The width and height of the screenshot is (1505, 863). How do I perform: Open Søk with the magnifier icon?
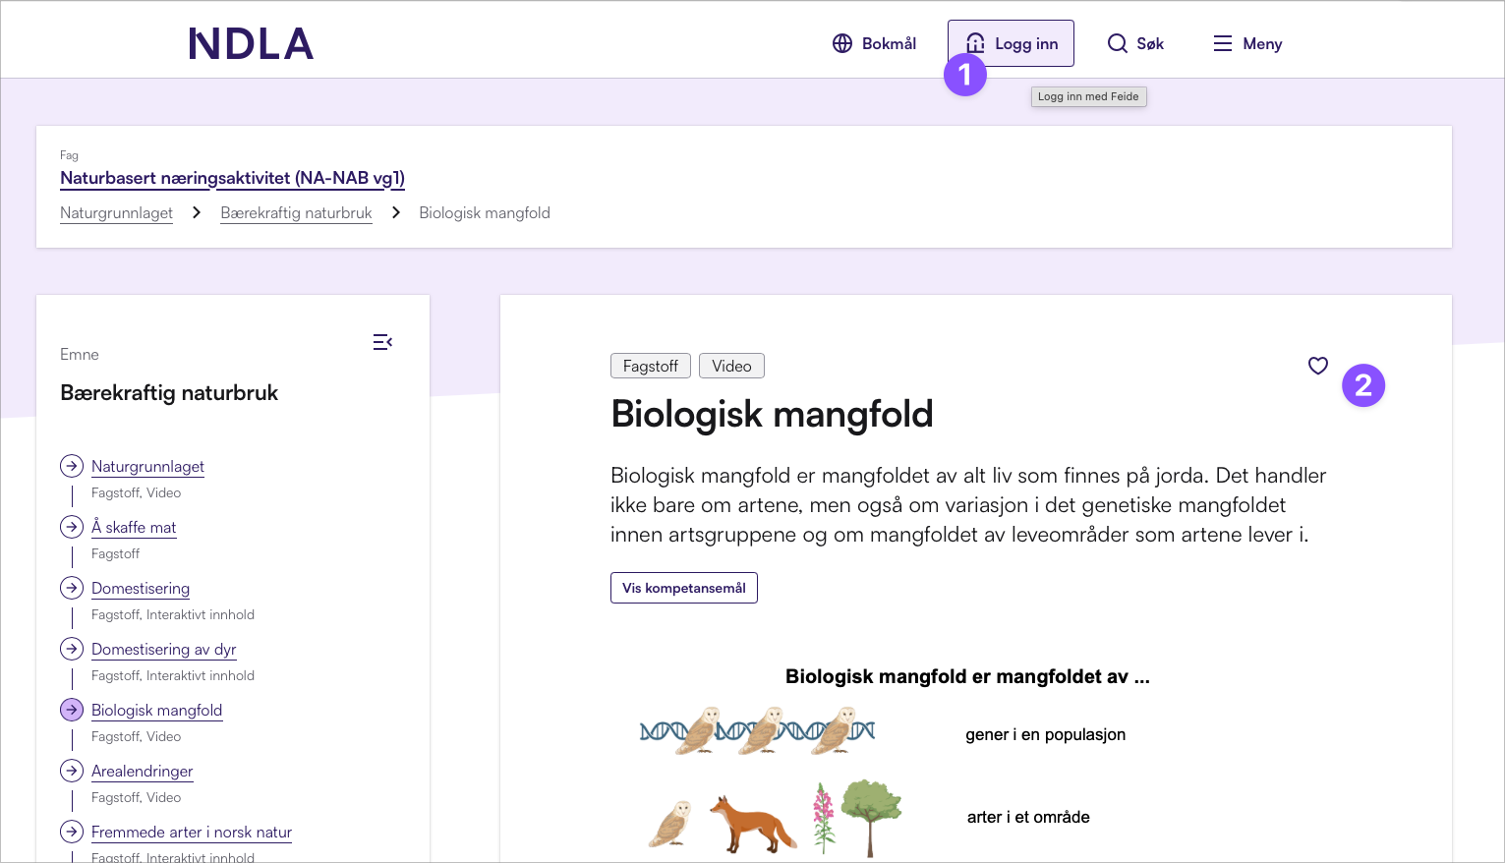point(1135,43)
